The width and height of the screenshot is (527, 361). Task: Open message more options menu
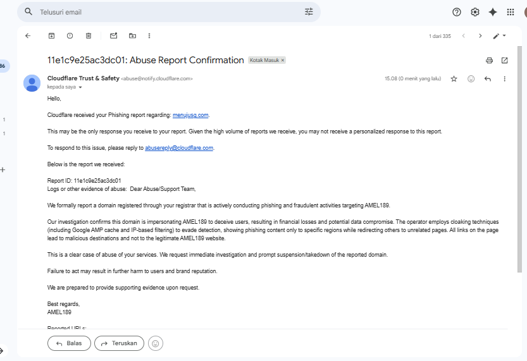504,78
